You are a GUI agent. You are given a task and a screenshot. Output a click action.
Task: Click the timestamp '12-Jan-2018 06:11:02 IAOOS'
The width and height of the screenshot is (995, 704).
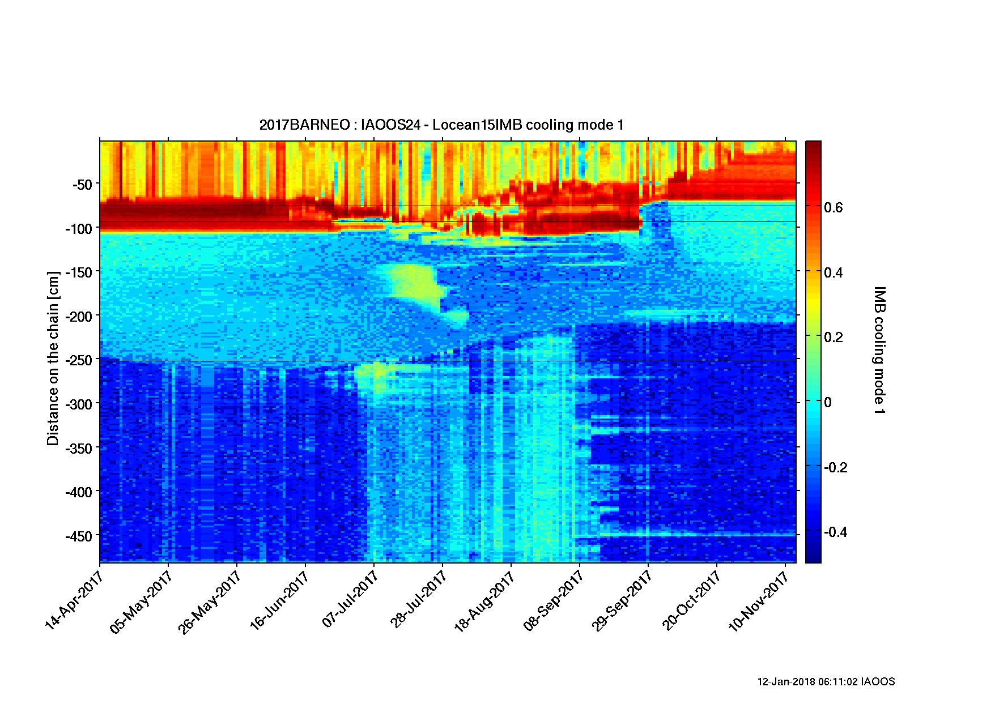coord(826,681)
